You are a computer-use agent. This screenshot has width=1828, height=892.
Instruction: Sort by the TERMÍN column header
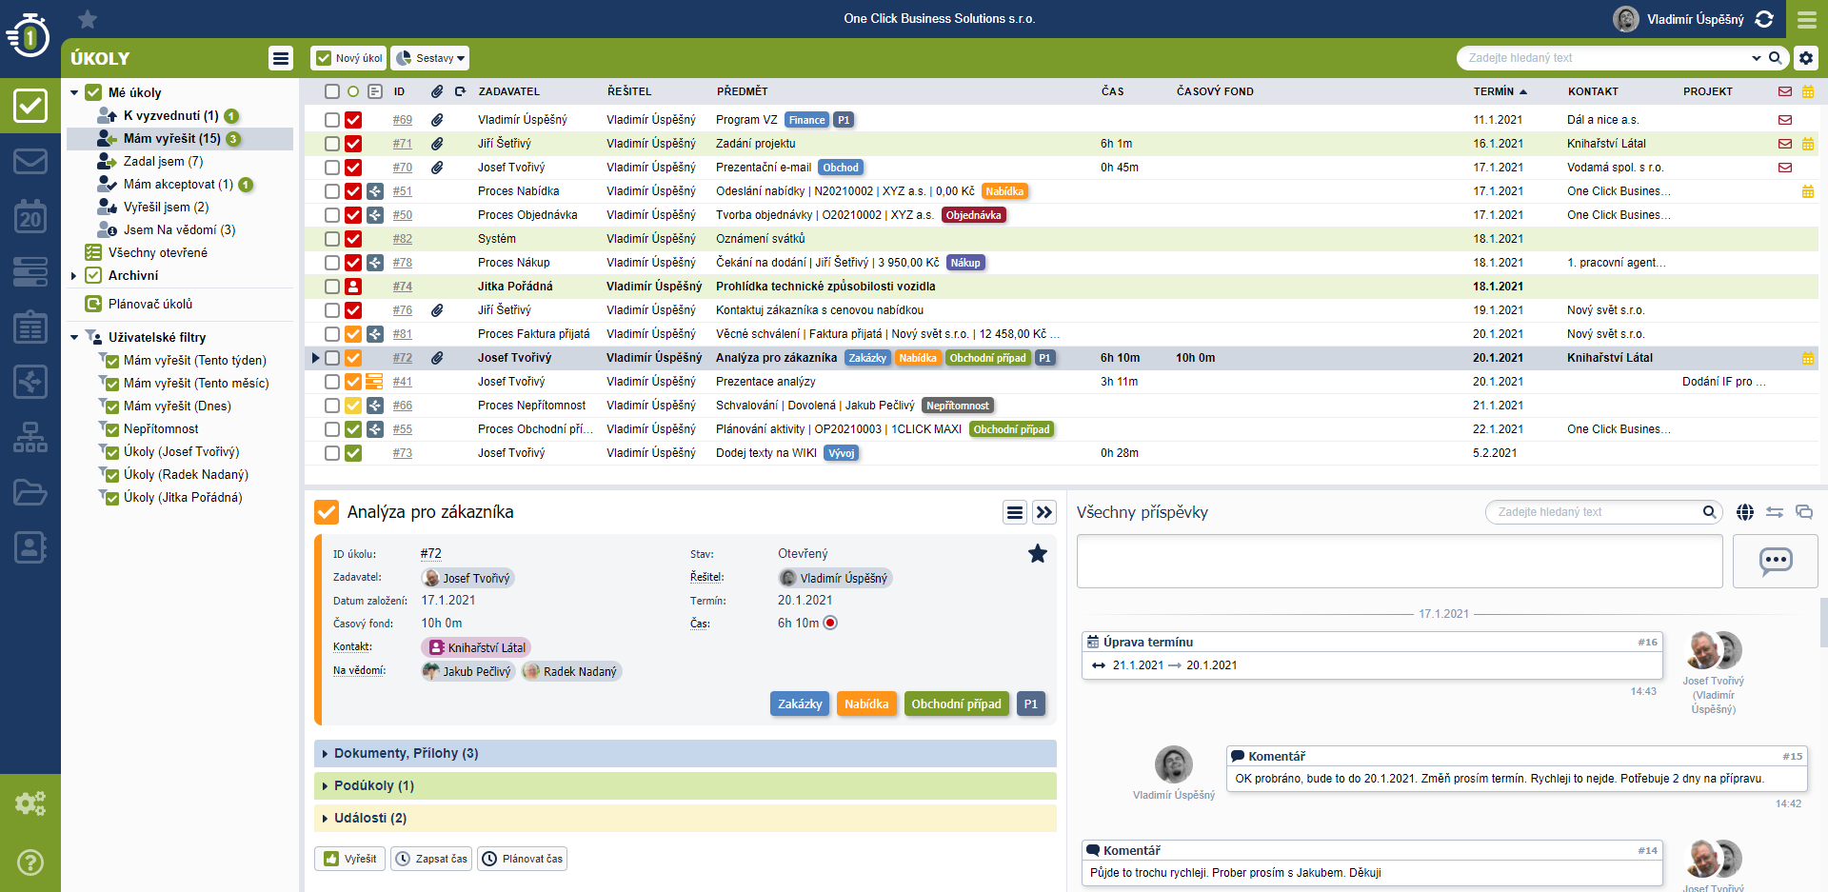point(1500,91)
